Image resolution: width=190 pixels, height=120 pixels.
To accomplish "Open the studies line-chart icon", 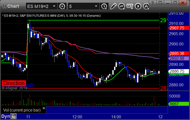I will [122, 6].
